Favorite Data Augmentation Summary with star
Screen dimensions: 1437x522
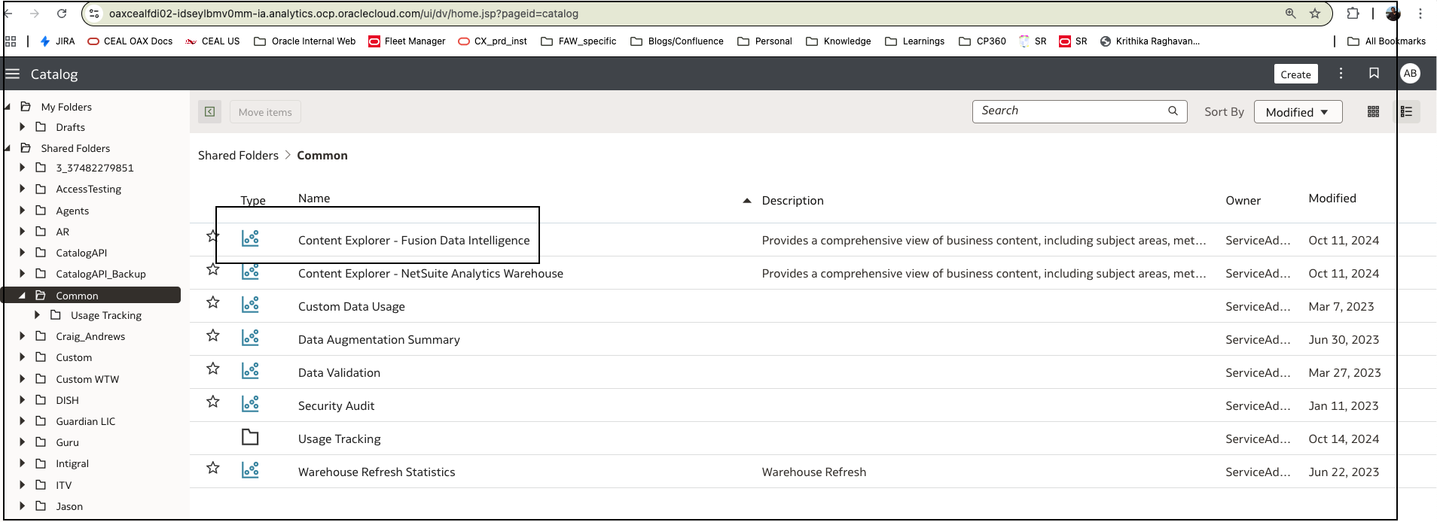tap(213, 335)
